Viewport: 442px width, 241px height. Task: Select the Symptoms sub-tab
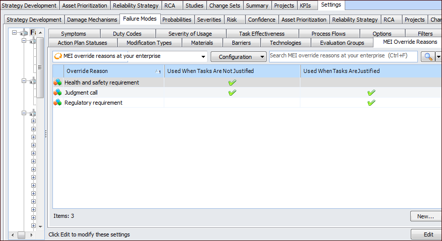[x=74, y=34]
